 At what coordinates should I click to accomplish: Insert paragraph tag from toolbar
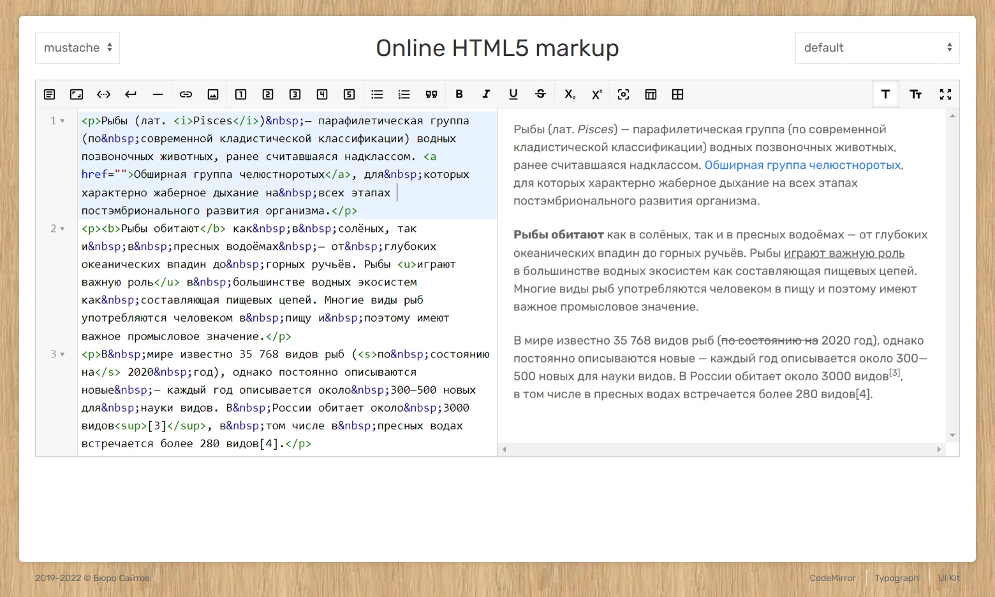point(49,94)
